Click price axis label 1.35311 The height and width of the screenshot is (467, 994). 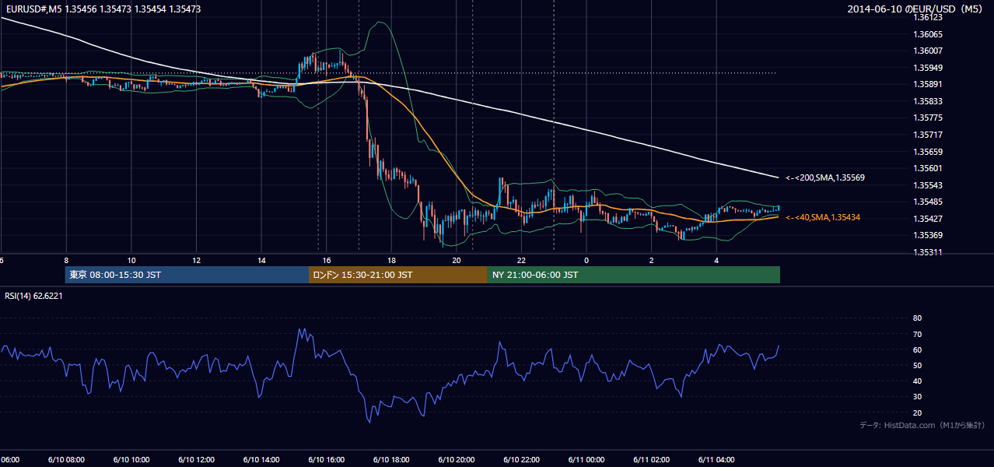(928, 252)
